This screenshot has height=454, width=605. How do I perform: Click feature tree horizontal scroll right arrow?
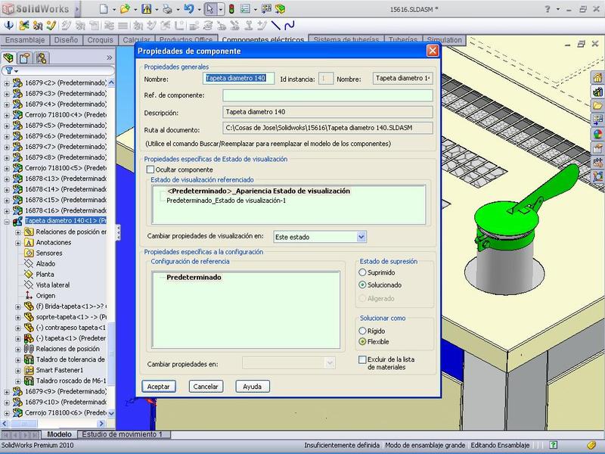point(102,424)
